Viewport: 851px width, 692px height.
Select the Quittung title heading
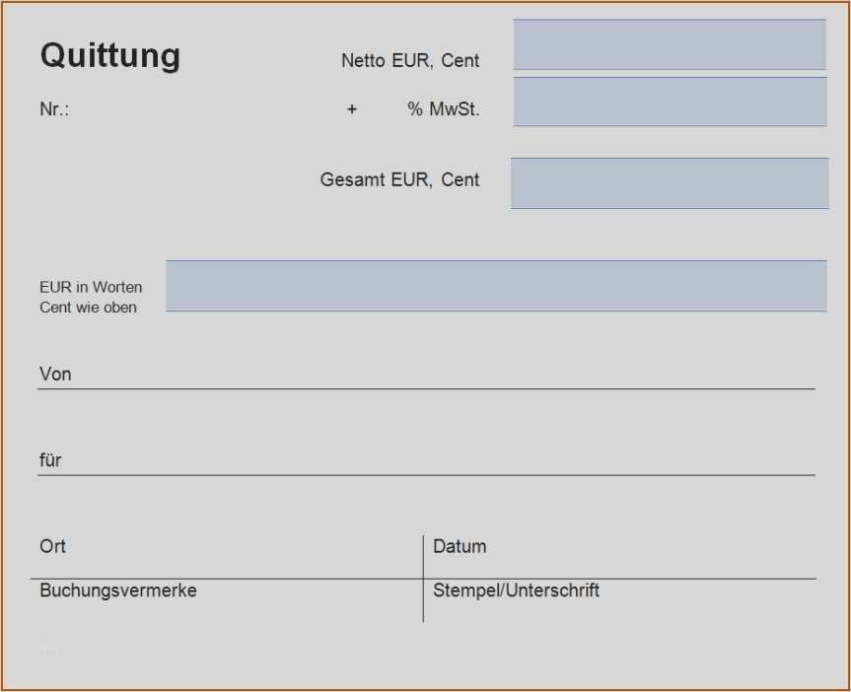tap(109, 56)
